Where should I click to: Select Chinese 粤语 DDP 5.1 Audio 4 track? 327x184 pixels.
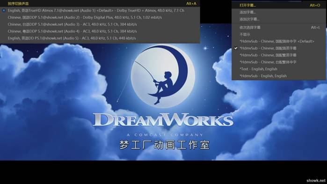pyautogui.click(x=100, y=31)
